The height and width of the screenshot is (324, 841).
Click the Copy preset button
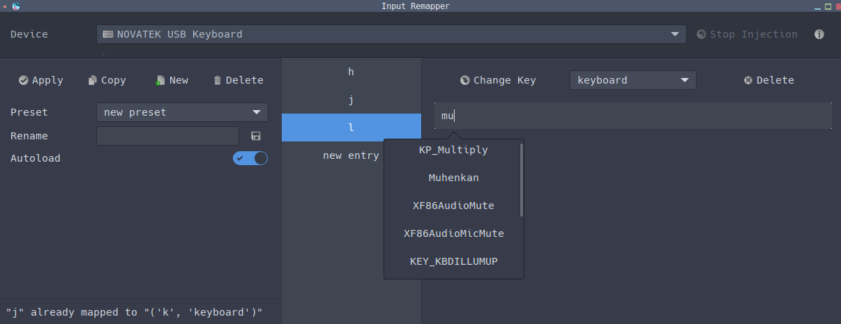tap(107, 80)
